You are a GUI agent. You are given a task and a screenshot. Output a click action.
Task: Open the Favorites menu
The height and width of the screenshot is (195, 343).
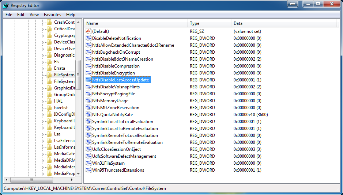pos(52,15)
